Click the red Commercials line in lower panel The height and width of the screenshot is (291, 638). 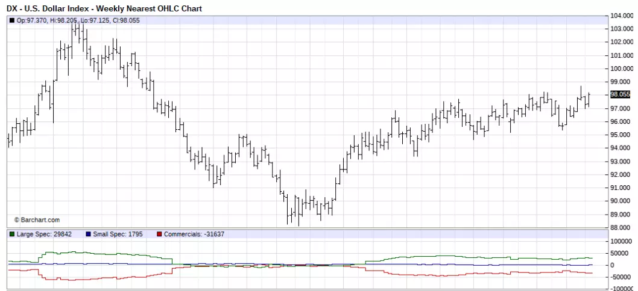click(x=407, y=275)
